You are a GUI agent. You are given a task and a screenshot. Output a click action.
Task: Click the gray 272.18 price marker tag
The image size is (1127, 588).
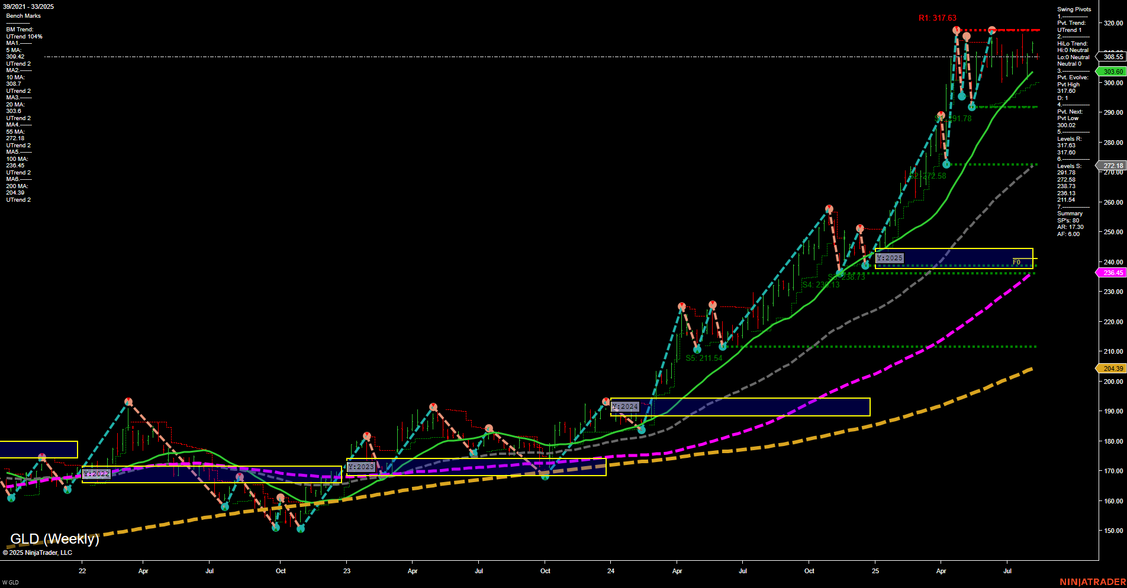coord(1112,166)
